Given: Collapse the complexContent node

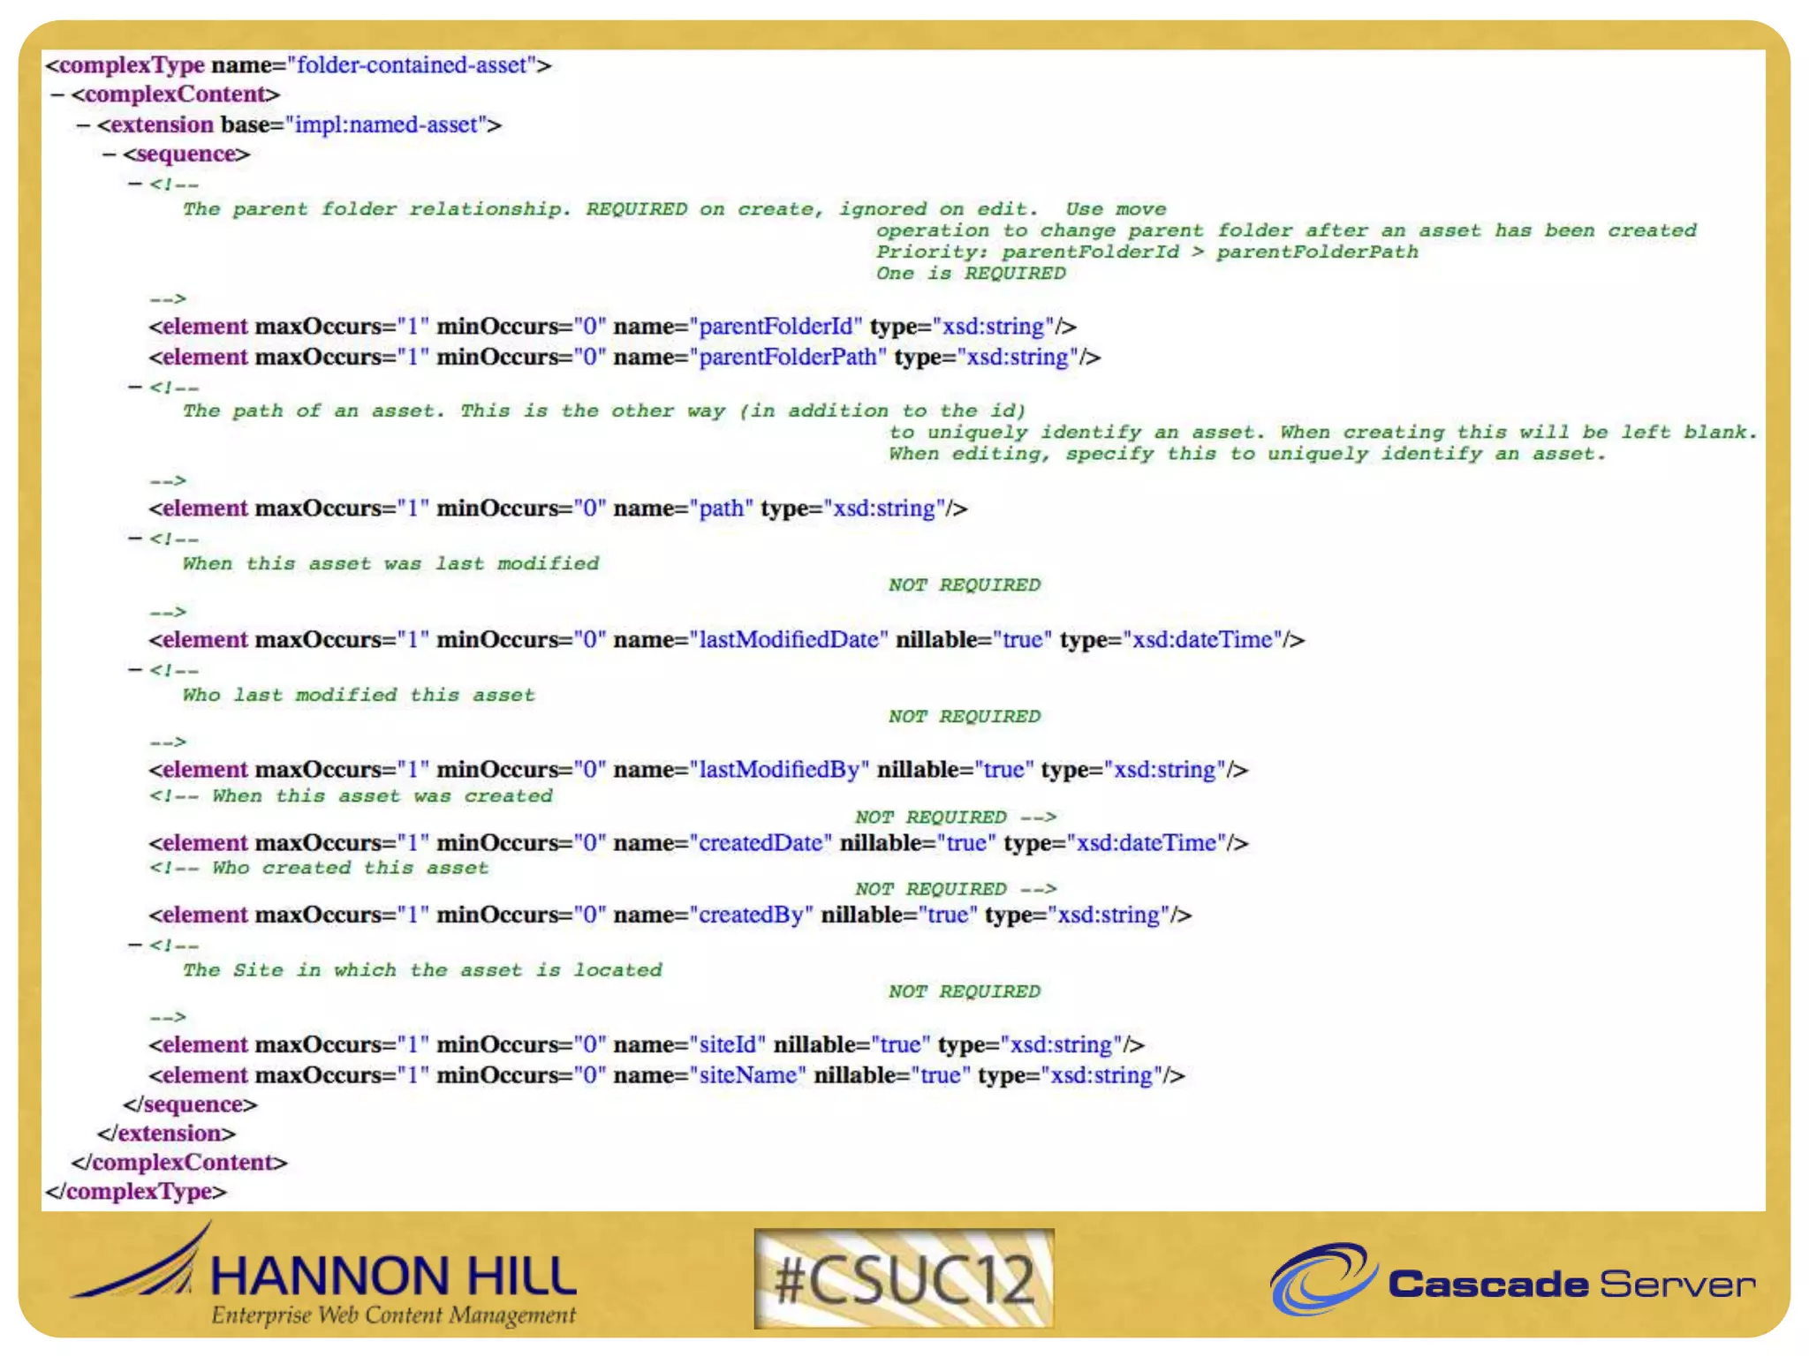Looking at the screenshot, I should 57,94.
